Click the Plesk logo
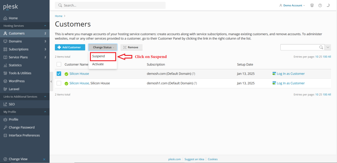Image resolution: width=337 pixels, height=163 pixels. [11, 7]
